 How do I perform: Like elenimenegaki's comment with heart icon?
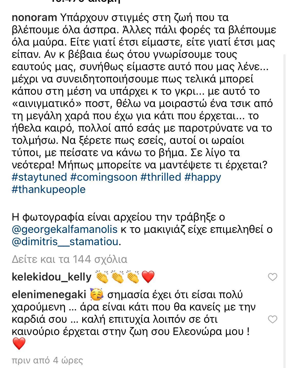tap(272, 319)
